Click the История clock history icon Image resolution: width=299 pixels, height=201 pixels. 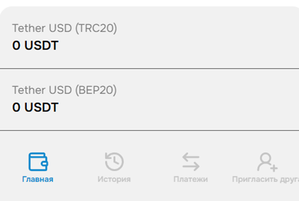pyautogui.click(x=114, y=162)
